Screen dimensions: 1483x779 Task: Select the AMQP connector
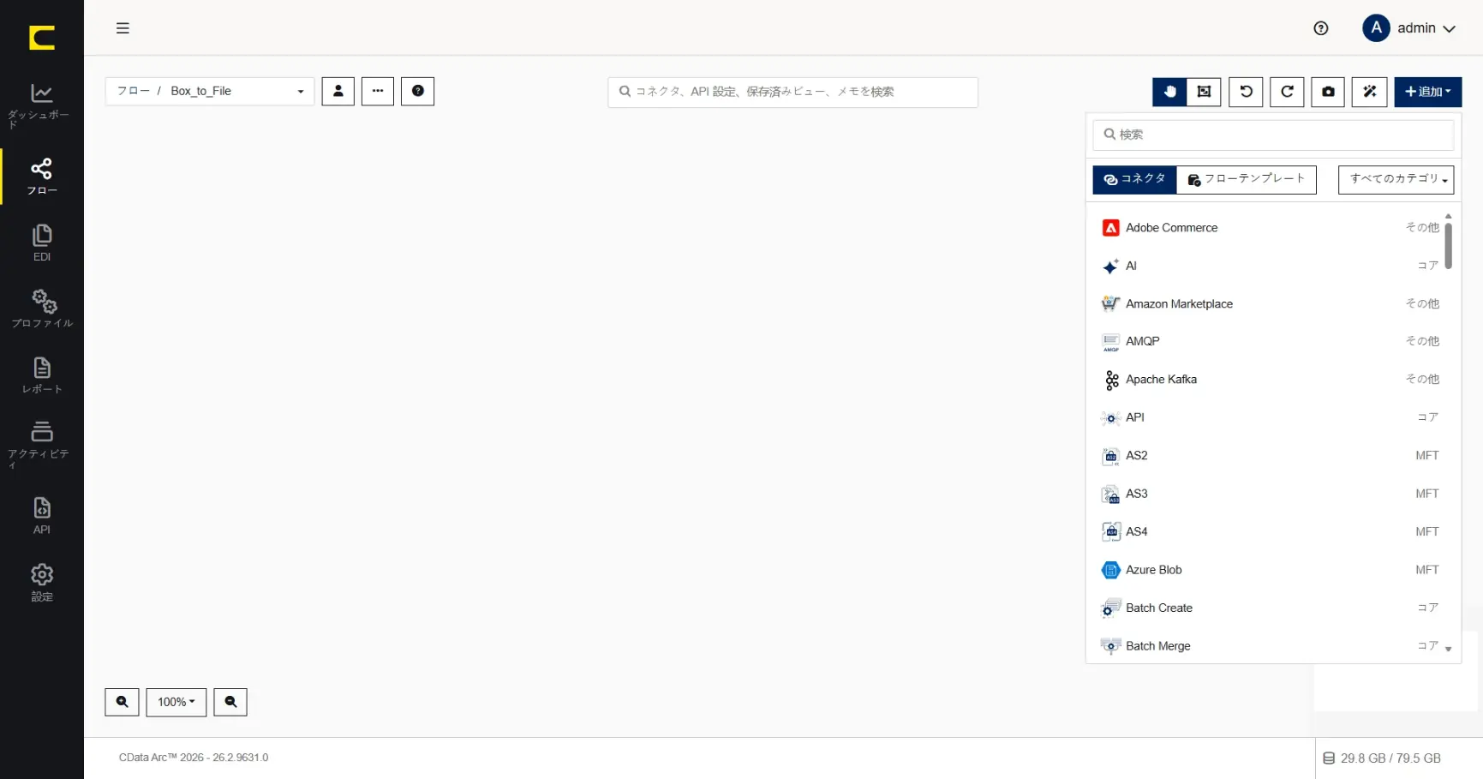[x=1270, y=341]
